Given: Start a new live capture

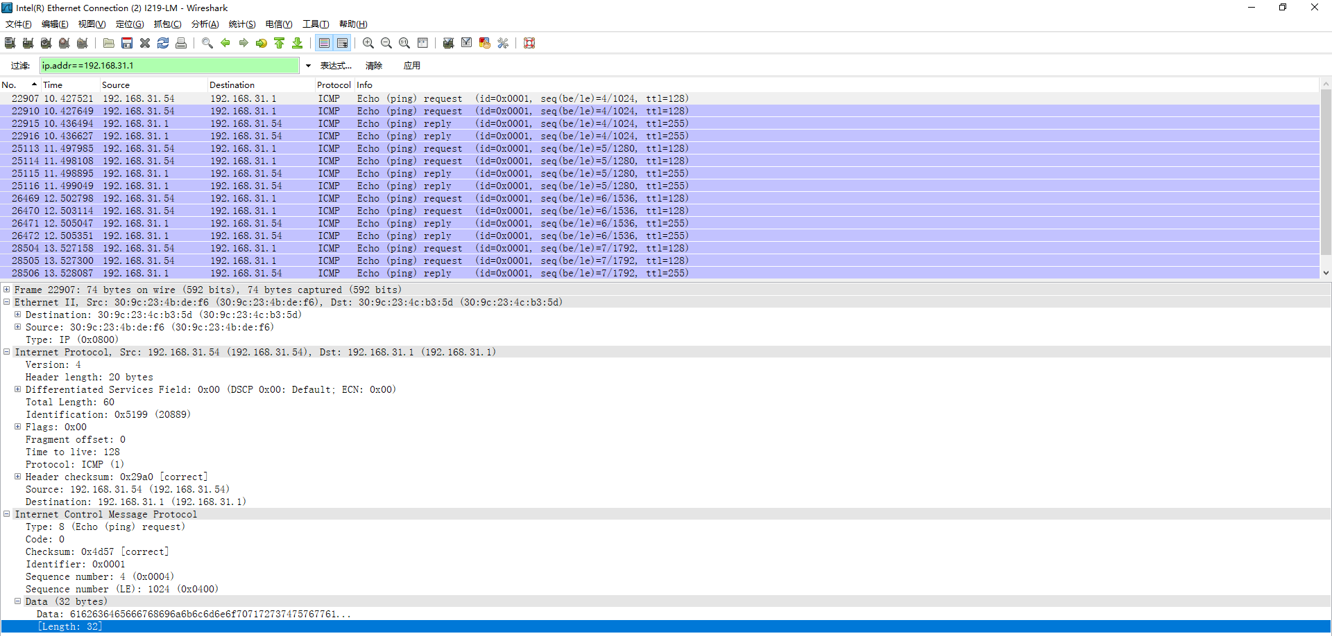Looking at the screenshot, I should pyautogui.click(x=46, y=43).
